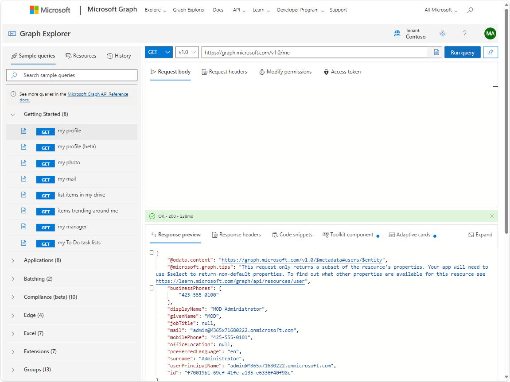510x382 pixels.
Task: Open the @odata.context metadata URL link
Action: (302, 260)
